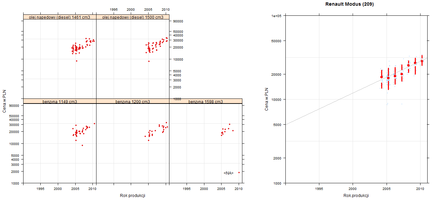This screenshot has width=437, height=201.
Task: Click the benzyna 1598 cm3 panel header
Action: (x=206, y=101)
